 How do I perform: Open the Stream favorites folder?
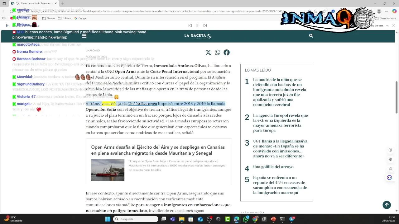click(48, 18)
